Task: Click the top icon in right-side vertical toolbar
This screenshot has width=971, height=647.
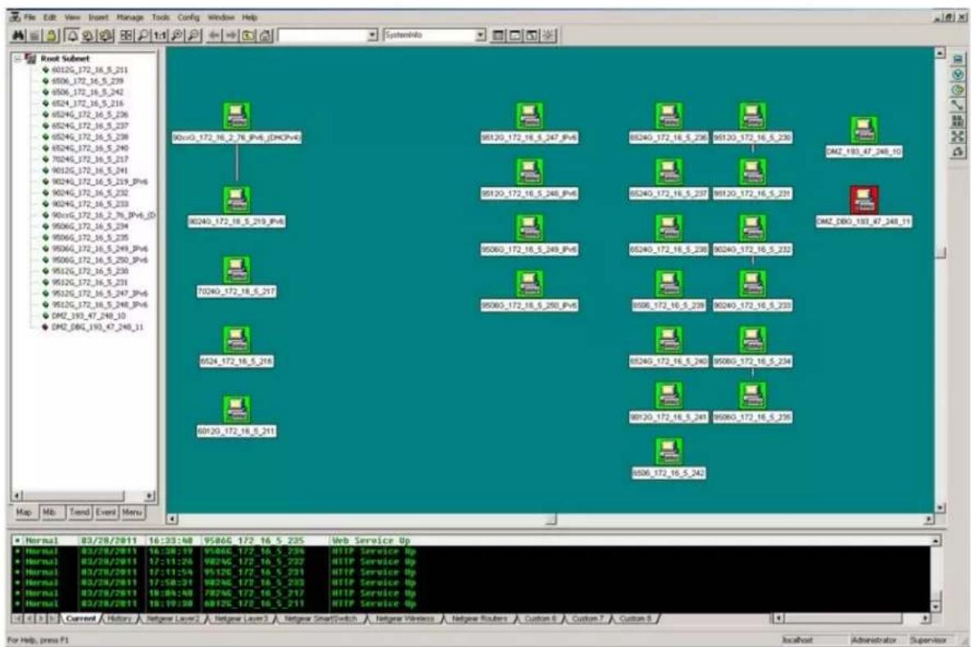Action: pos(958,60)
